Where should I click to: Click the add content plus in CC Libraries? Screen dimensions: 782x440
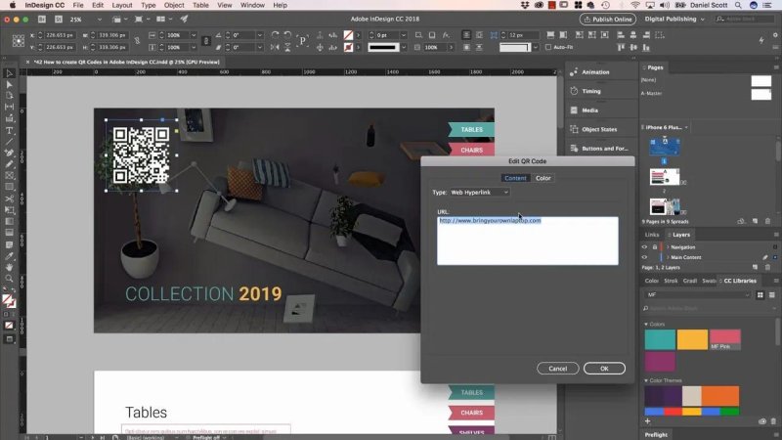pyautogui.click(x=647, y=421)
